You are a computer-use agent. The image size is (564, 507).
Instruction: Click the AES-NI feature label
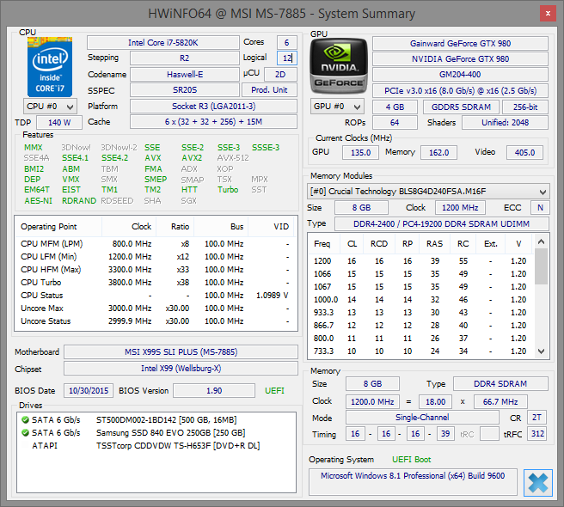click(38, 200)
